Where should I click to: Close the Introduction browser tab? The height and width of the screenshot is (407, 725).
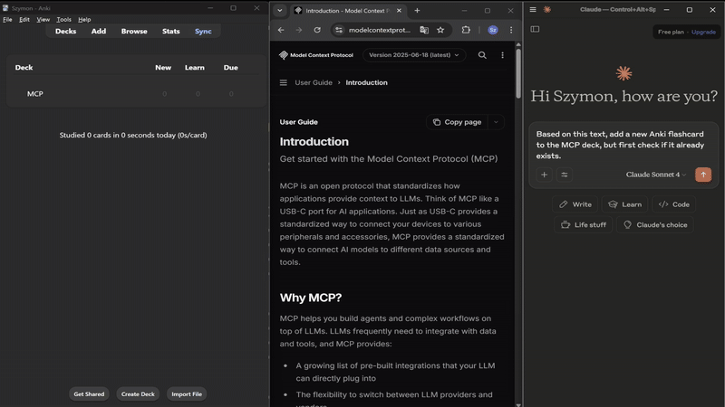pos(399,11)
